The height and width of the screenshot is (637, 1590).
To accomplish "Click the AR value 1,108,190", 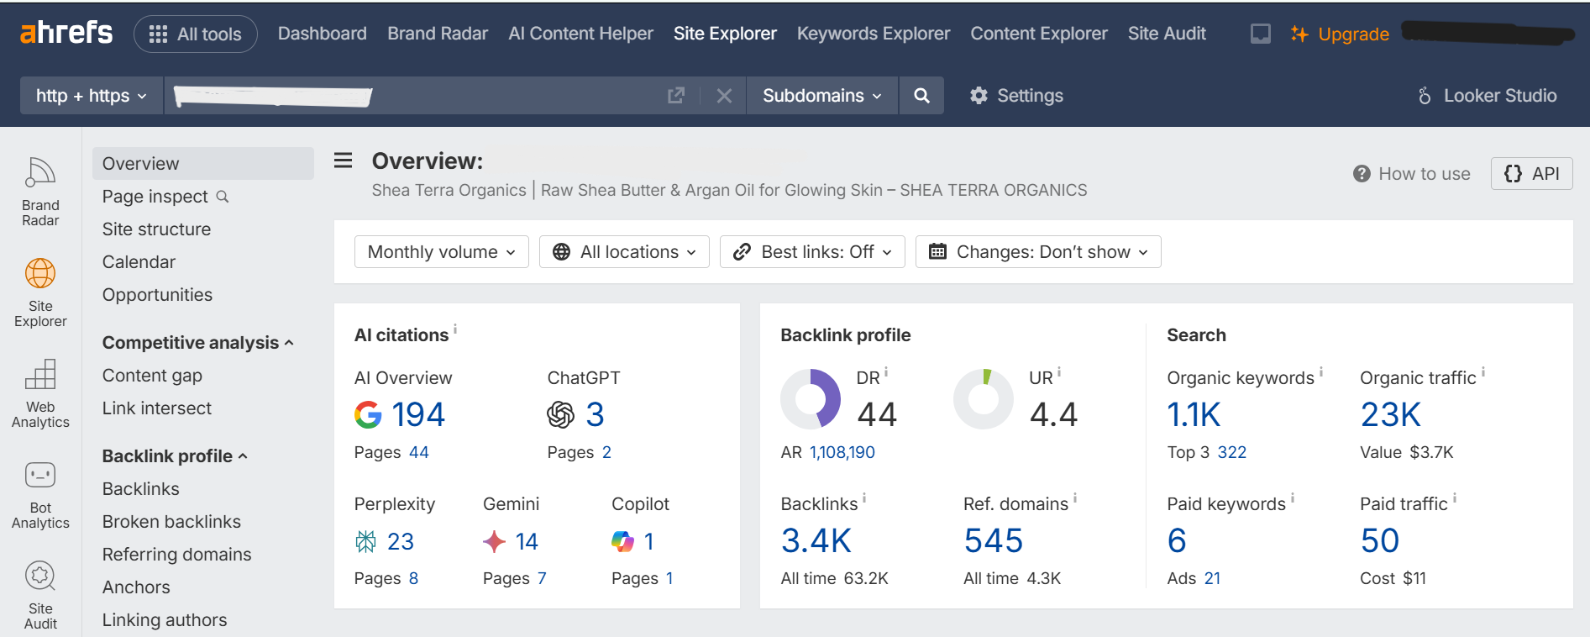I will pos(842,452).
